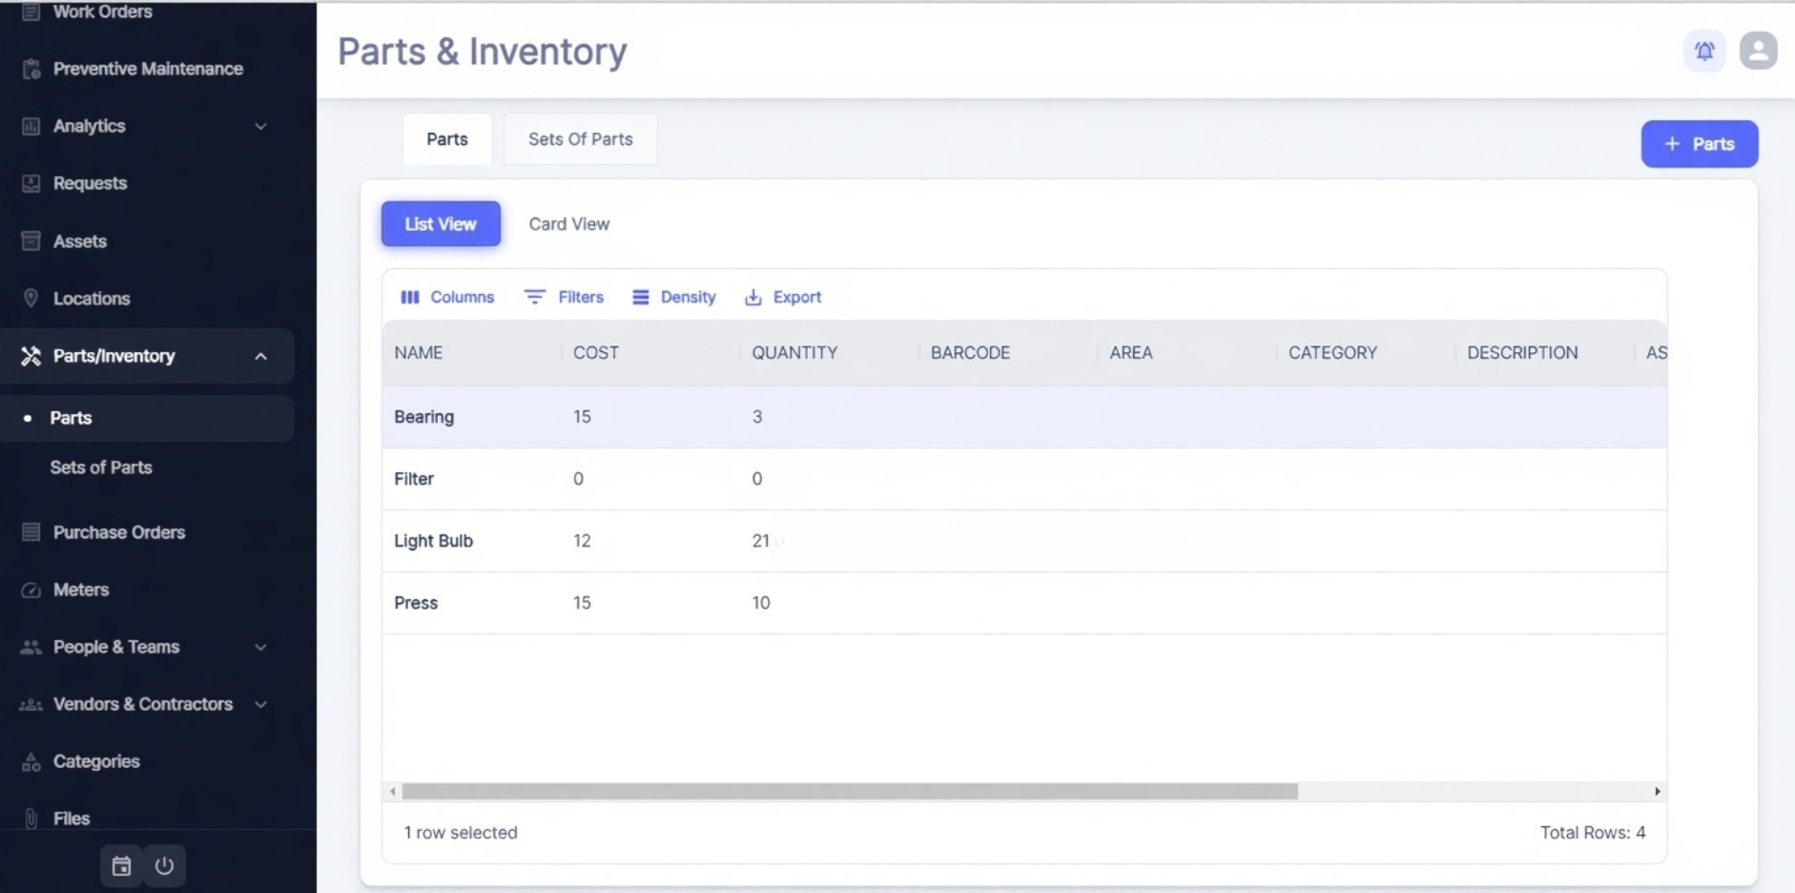Open the user profile avatar
Viewport: 1795px width, 893px height.
[x=1758, y=51]
